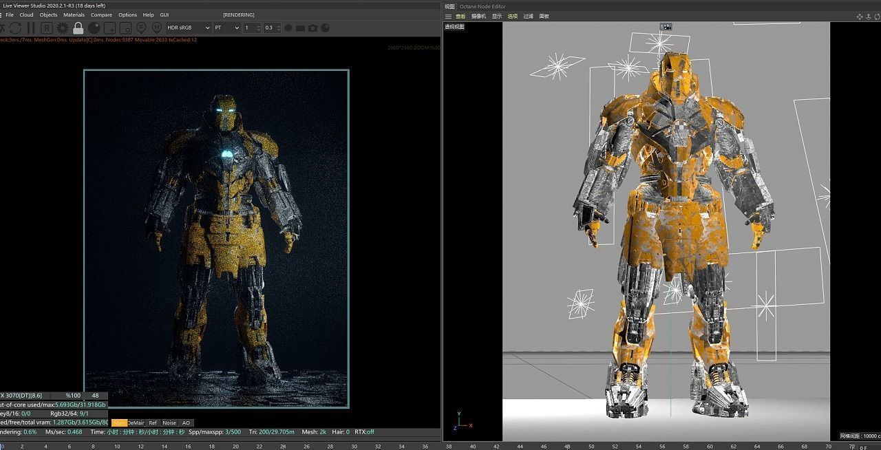Screen dimensions: 881x450
Task: Click the viewport rotate/orbit icon
Action: click(x=876, y=17)
